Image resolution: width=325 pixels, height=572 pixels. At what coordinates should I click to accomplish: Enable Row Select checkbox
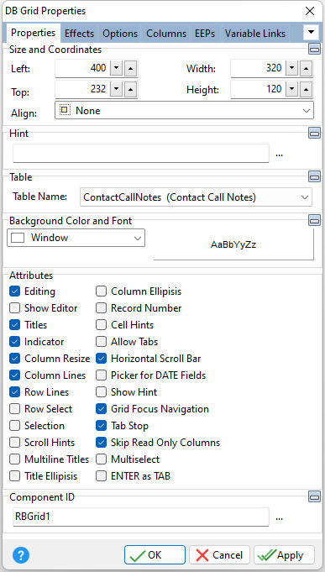[x=14, y=409]
